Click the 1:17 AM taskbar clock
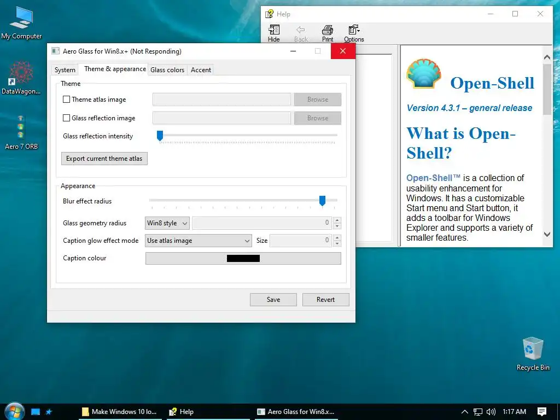Viewport: 560px width, 420px height. tap(514, 412)
